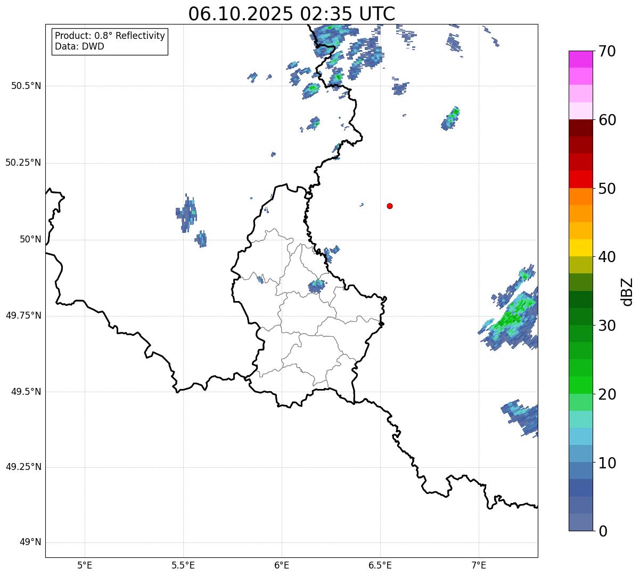This screenshot has height=576, width=640.
Task: Click the title '06.10.2025 02:35 UTC'
Action: pos(292,14)
